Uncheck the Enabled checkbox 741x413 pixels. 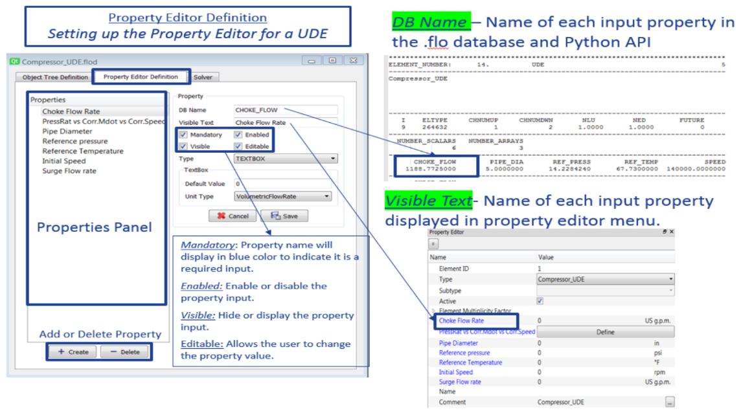point(238,135)
